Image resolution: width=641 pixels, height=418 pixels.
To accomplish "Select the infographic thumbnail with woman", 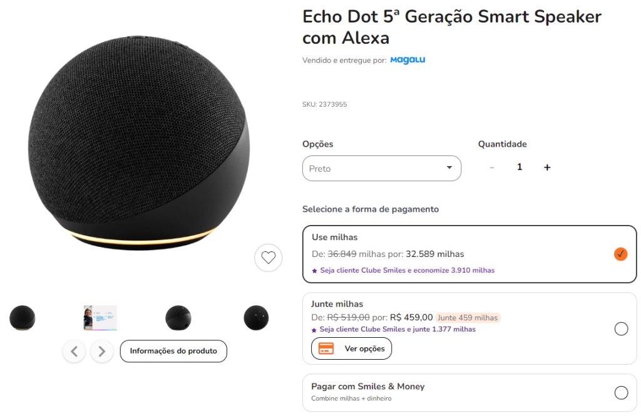I will 100,318.
